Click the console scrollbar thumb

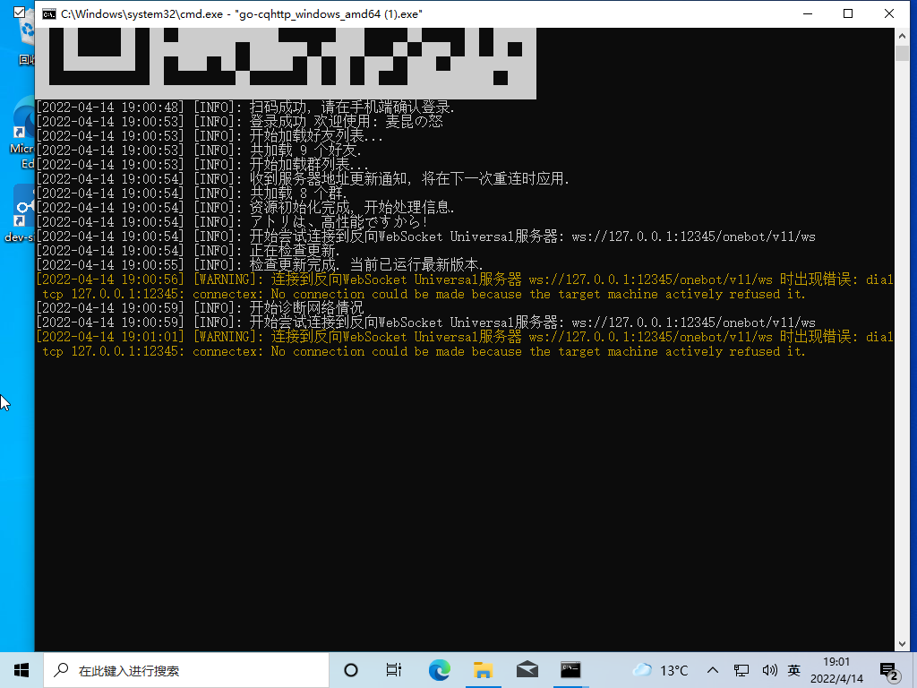[x=901, y=53]
